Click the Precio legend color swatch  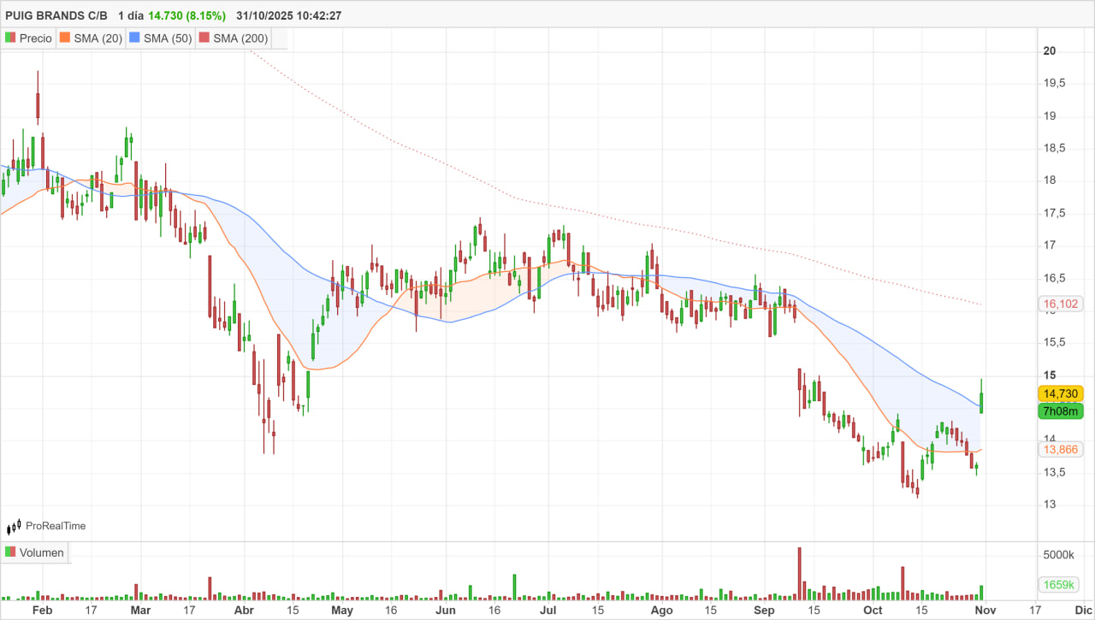coord(11,38)
